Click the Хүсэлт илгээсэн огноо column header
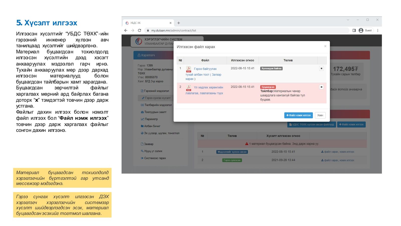The height and width of the screenshot is (226, 401). (x=283, y=136)
